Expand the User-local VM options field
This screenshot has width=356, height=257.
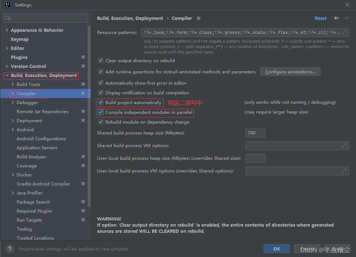click(x=344, y=171)
